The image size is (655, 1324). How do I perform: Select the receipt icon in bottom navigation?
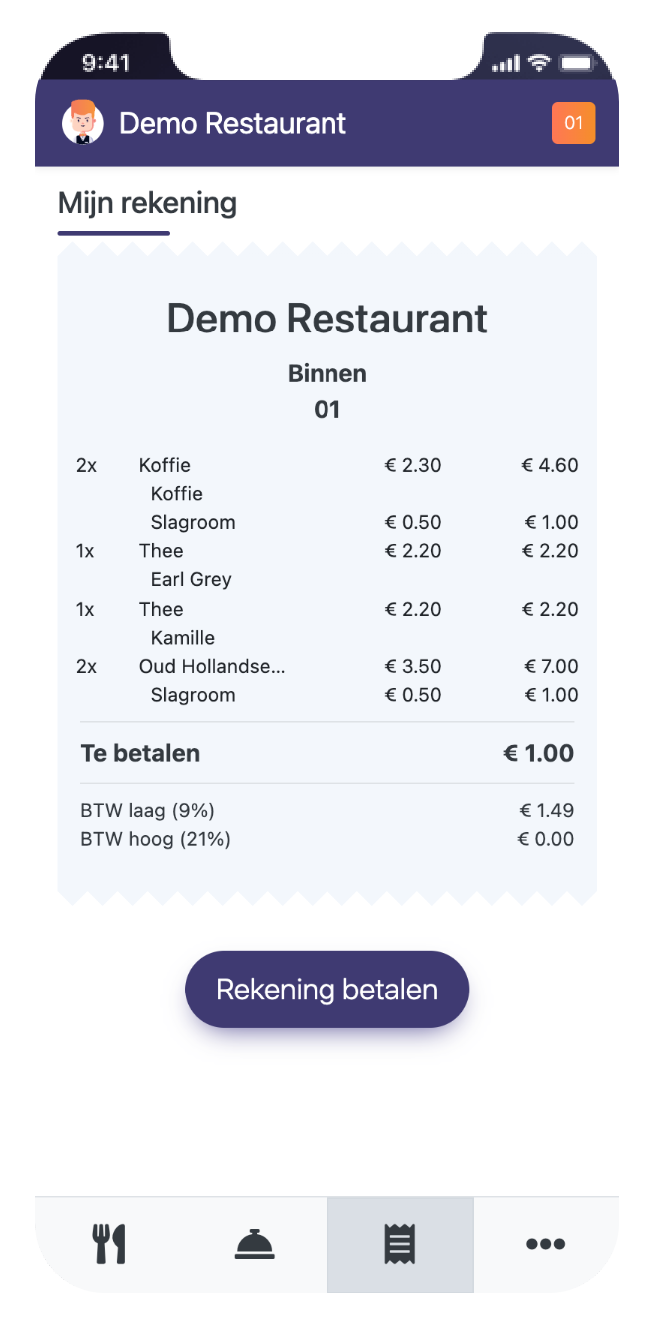(x=400, y=1245)
